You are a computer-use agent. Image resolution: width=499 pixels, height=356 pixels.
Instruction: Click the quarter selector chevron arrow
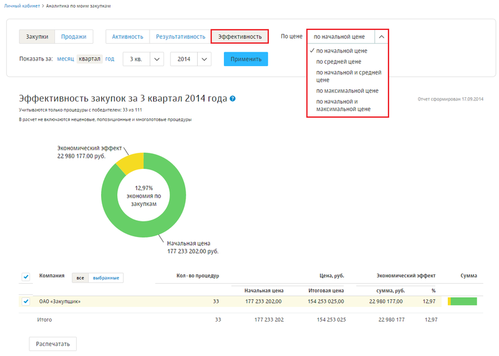[x=157, y=59]
